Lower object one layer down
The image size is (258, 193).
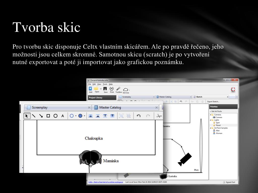pos(98,116)
